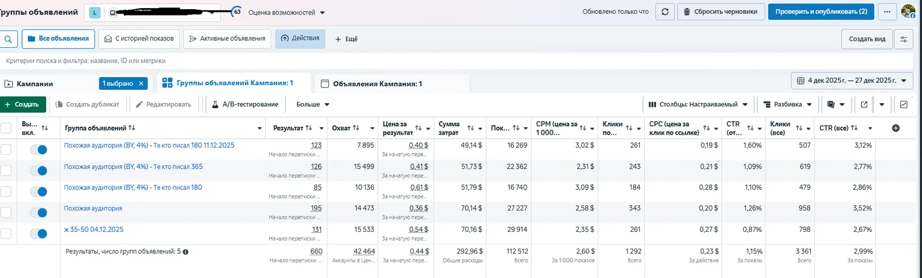Expand the 'Столбцы: Настраиваемый' dropdown
Screen dimensions: 922x278
[698, 104]
